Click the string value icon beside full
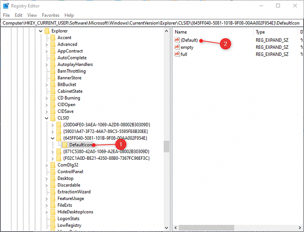 (177, 54)
